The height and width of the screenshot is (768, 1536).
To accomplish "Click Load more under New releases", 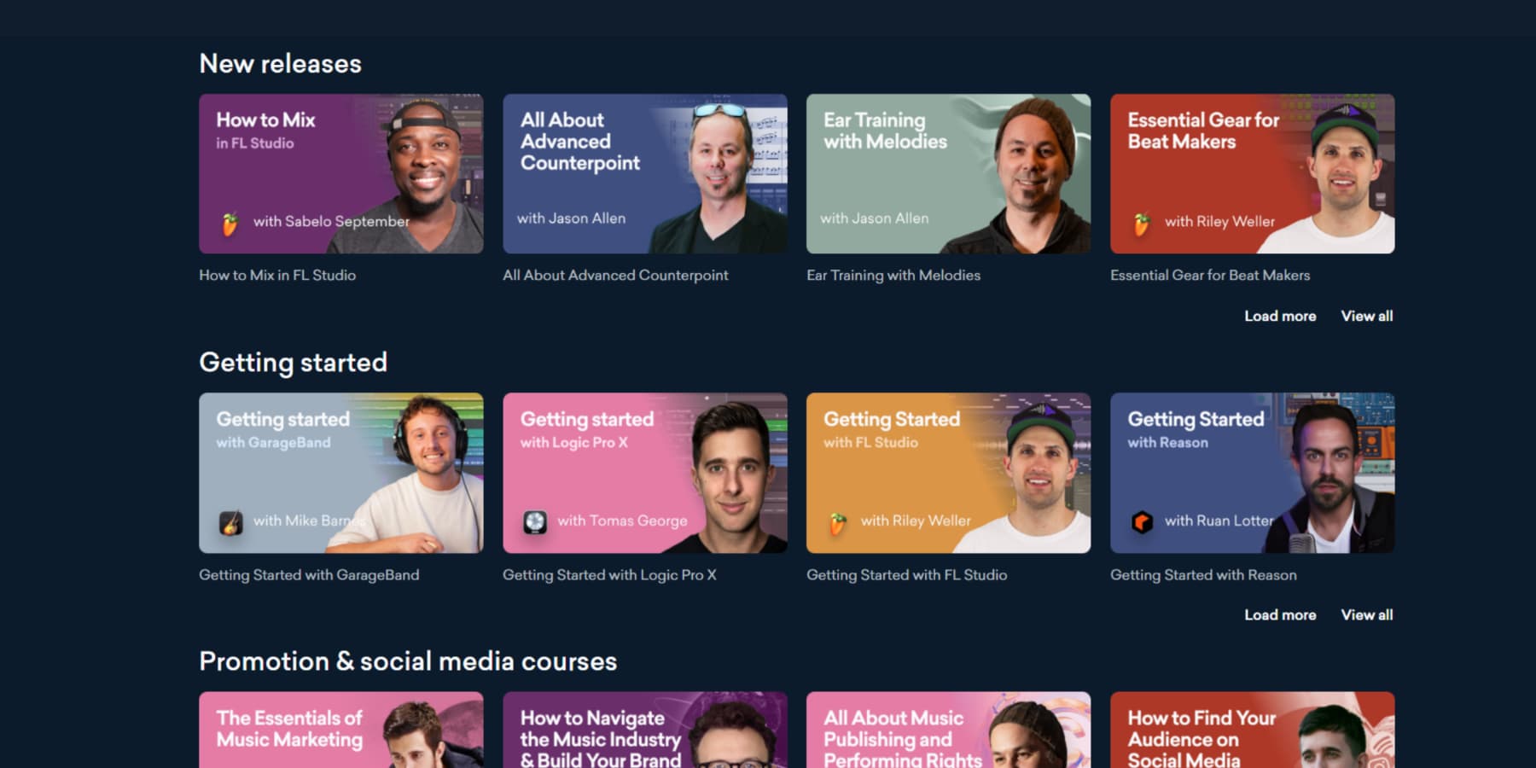I will tap(1280, 316).
